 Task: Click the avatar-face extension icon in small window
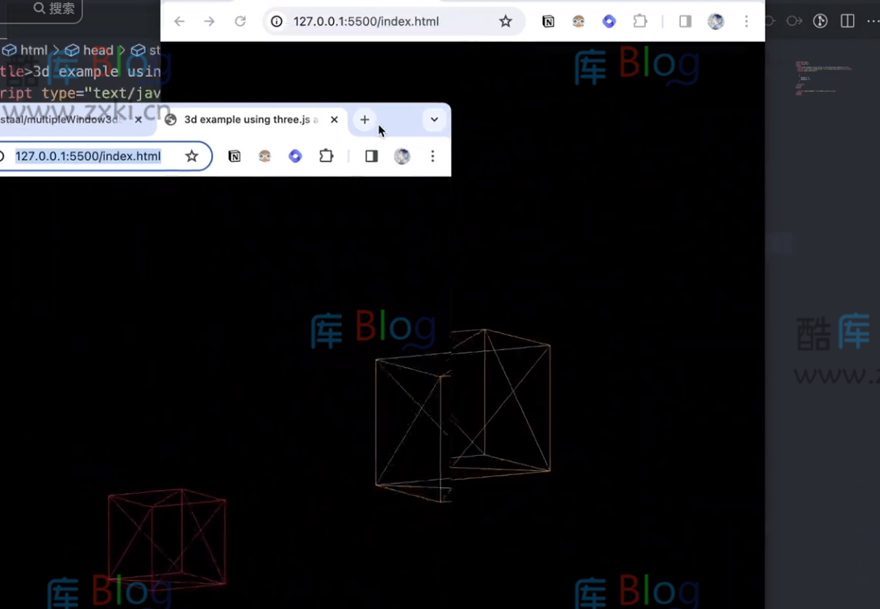(265, 156)
